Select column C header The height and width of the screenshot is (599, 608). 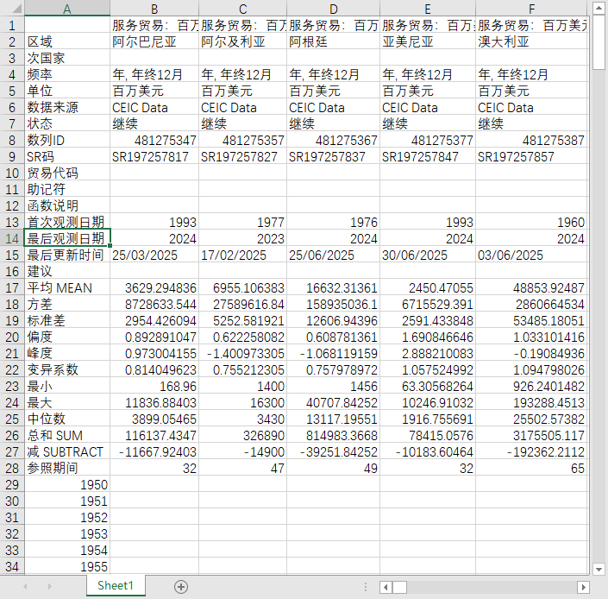[x=242, y=9]
